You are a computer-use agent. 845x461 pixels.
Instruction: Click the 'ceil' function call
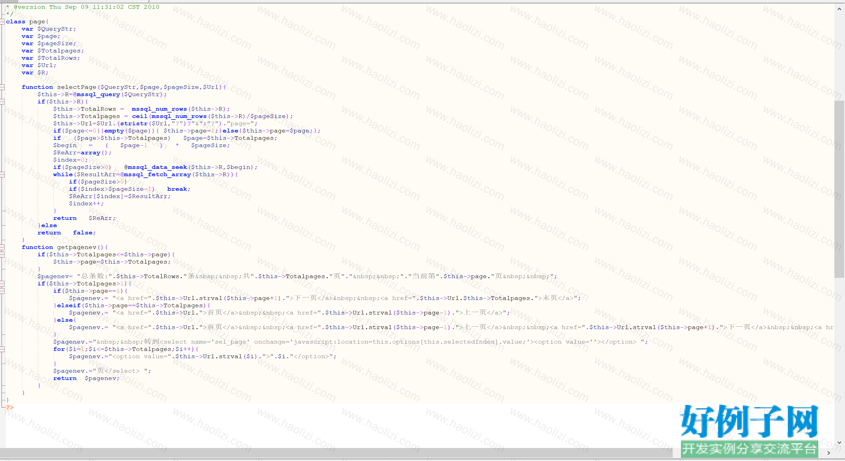click(x=140, y=116)
